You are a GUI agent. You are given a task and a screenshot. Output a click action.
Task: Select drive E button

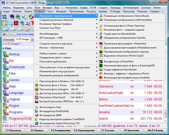click(21, 29)
